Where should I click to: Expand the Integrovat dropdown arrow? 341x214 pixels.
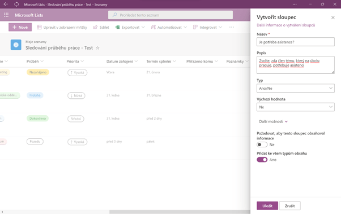(220, 27)
